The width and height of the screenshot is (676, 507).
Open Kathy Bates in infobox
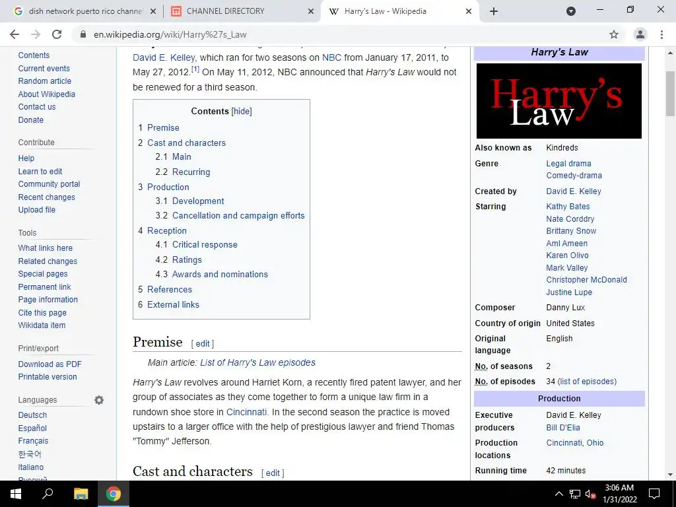568,207
